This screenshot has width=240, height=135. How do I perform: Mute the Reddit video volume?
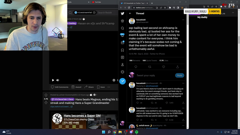(x=58, y=80)
